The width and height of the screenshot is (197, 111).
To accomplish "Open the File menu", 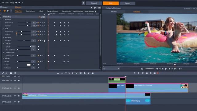I will tap(3, 3).
